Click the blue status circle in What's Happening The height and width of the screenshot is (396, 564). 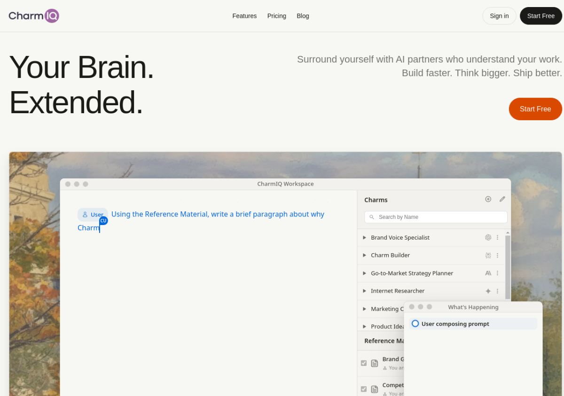click(415, 324)
